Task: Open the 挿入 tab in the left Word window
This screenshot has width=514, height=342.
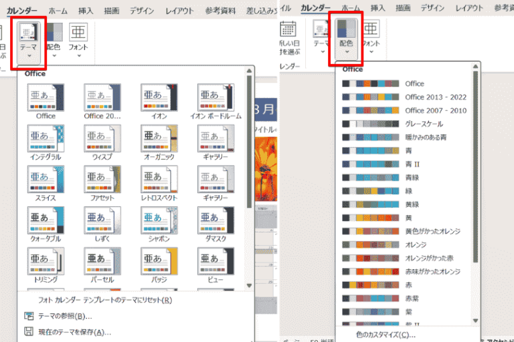Action: (x=86, y=11)
